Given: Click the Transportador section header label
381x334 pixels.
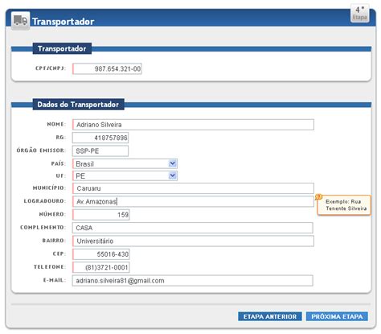Looking at the screenshot, I should [x=62, y=48].
